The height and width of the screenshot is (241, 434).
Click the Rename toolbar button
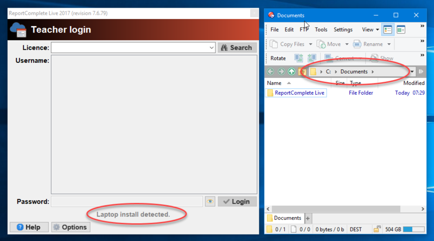coord(368,44)
